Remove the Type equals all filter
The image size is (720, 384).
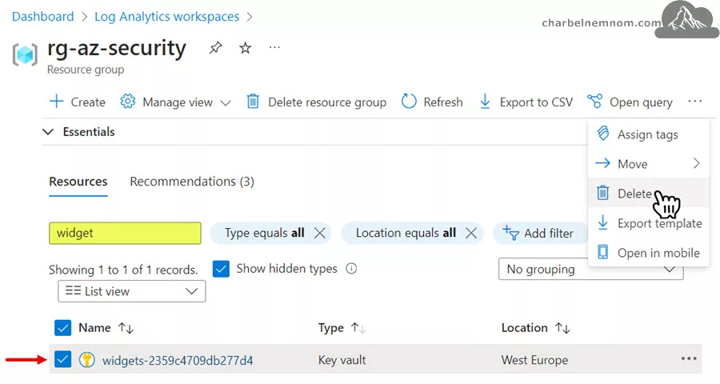(x=320, y=233)
